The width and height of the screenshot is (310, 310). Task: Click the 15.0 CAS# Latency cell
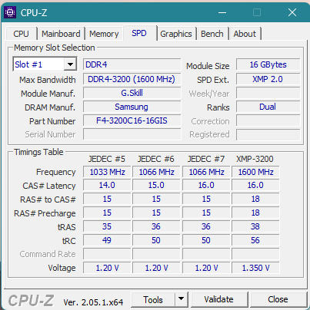coord(156,185)
